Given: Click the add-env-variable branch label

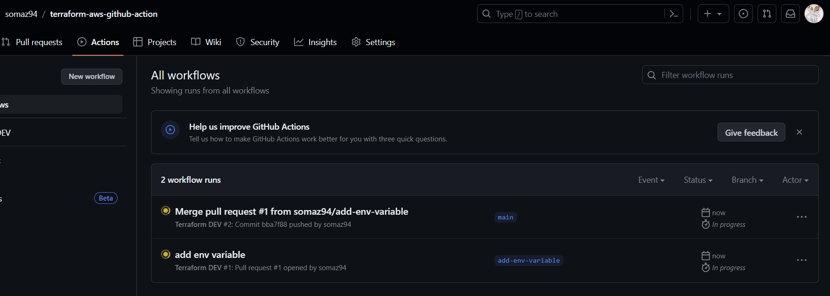Looking at the screenshot, I should (x=528, y=260).
